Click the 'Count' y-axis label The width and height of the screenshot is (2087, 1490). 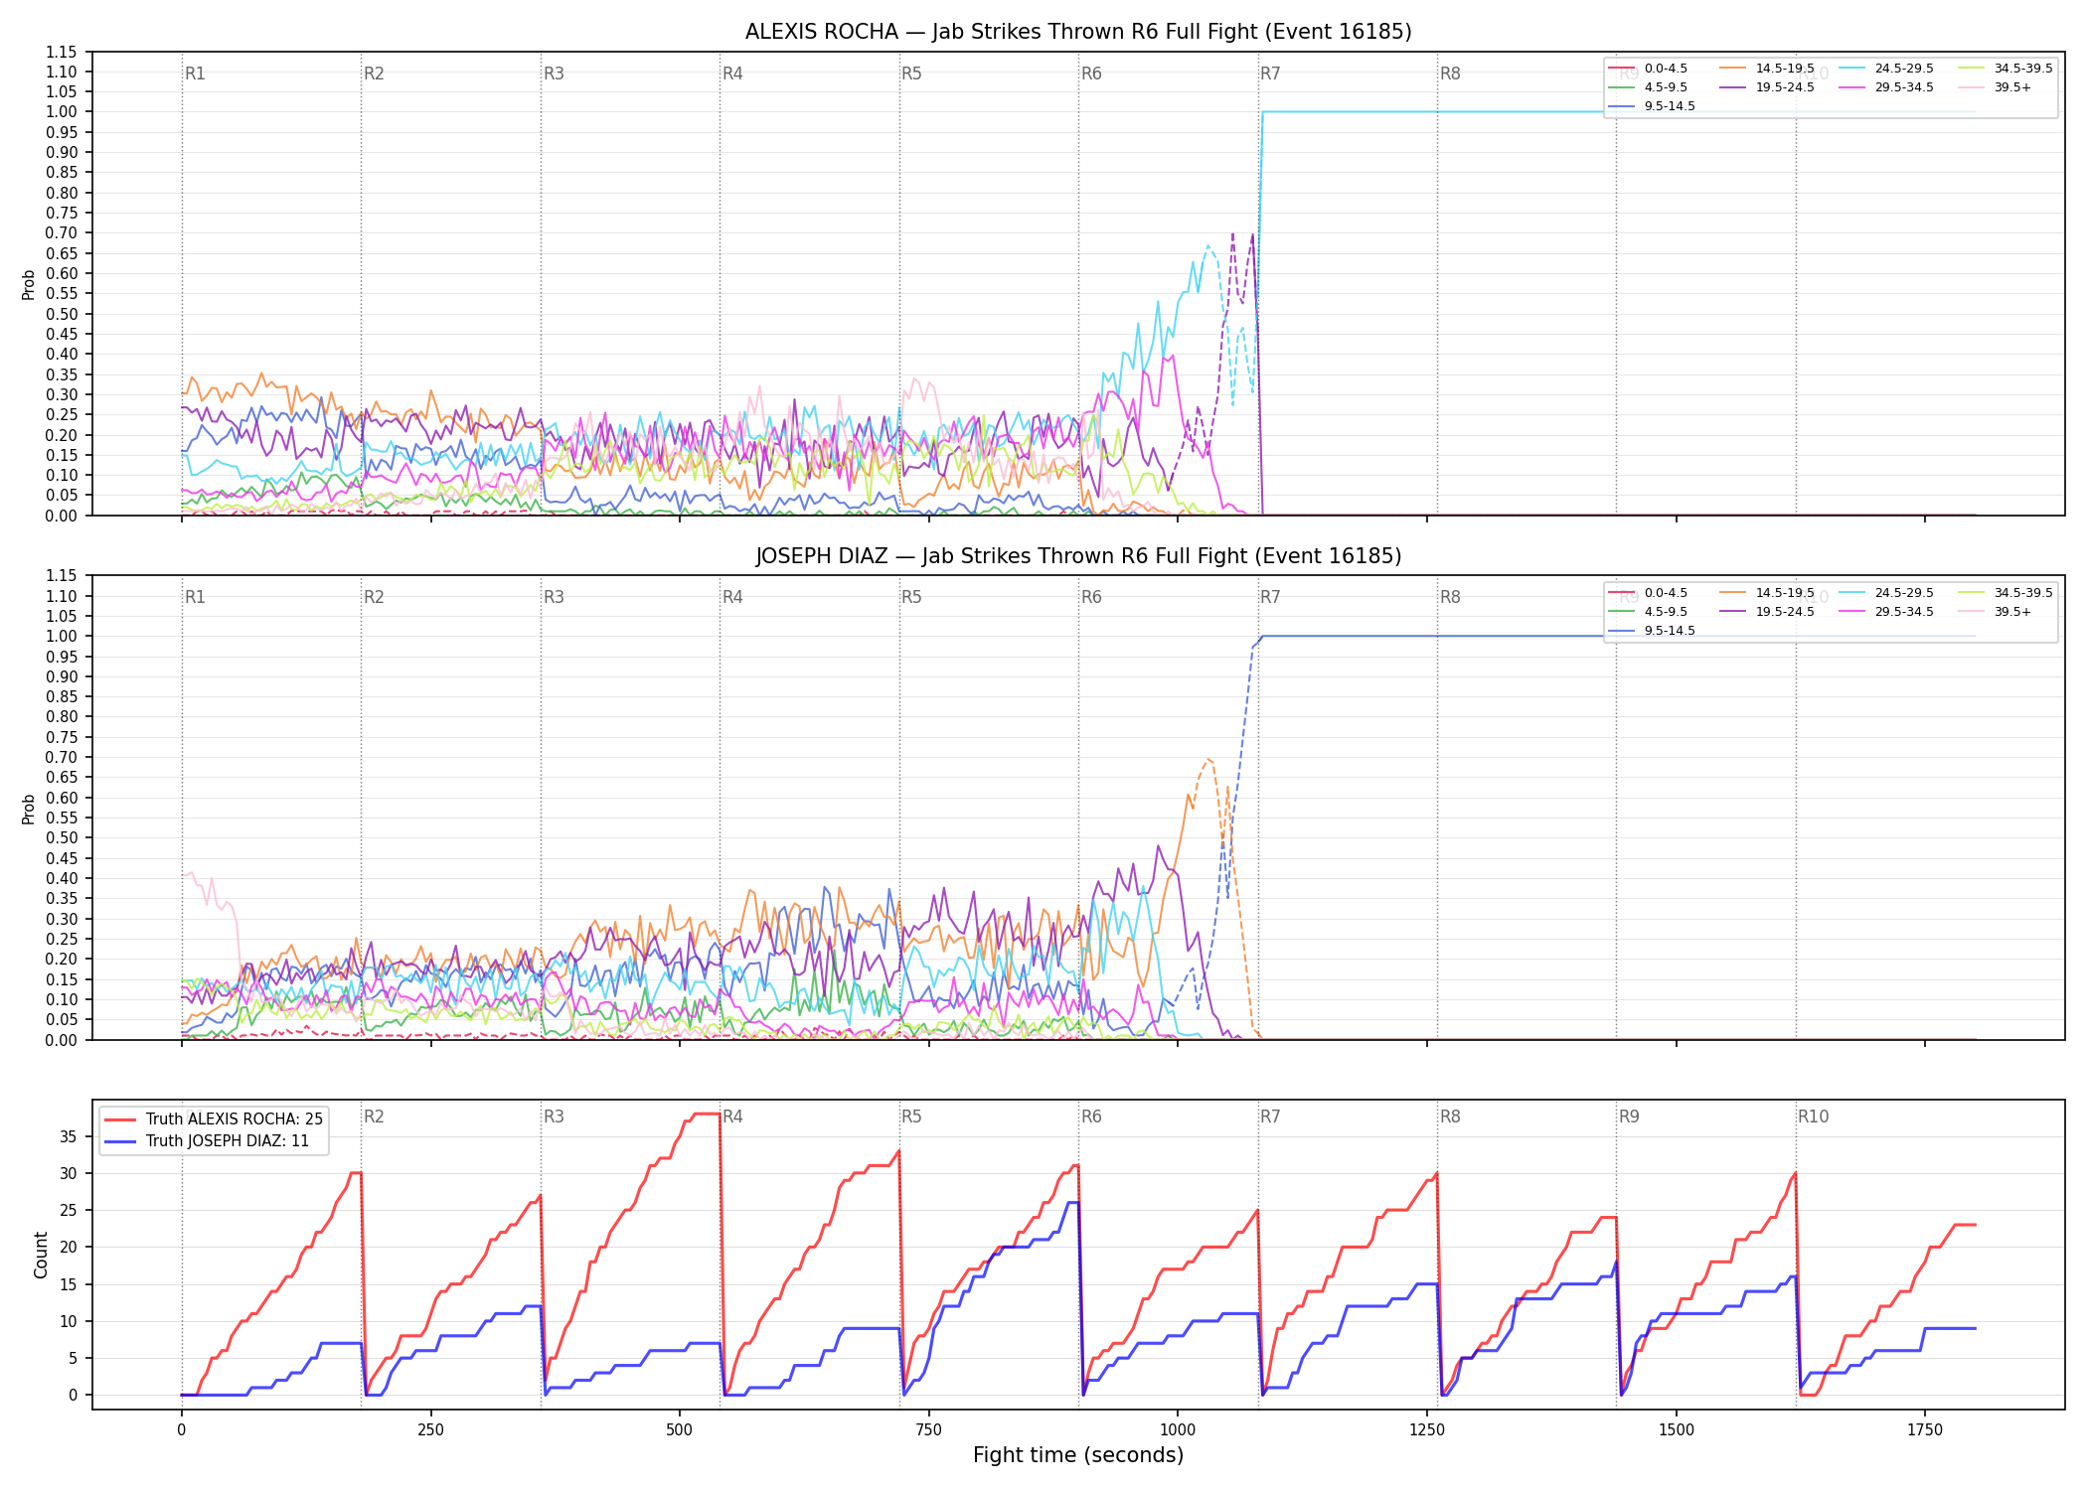[x=41, y=1255]
